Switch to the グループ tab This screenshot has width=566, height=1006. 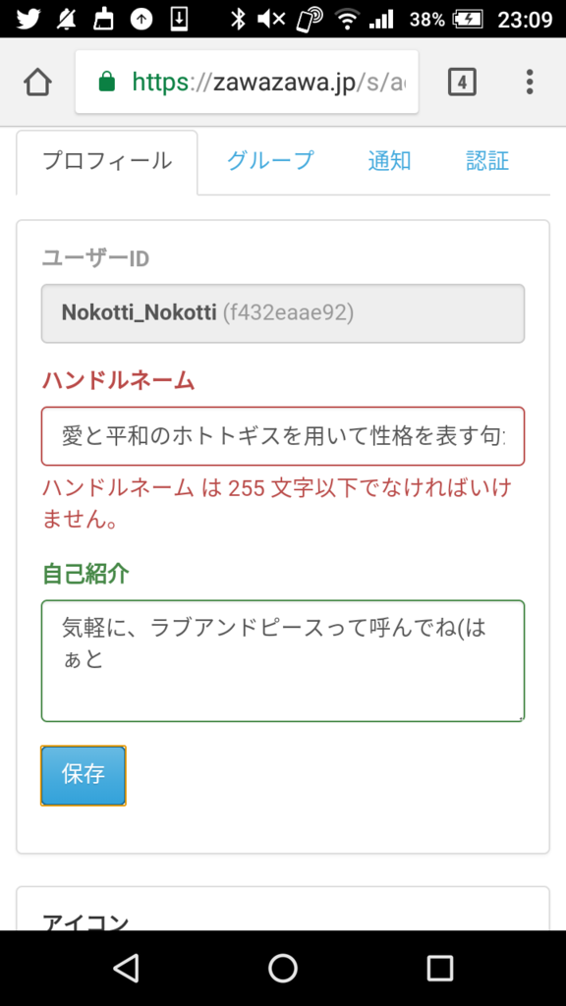click(x=270, y=160)
